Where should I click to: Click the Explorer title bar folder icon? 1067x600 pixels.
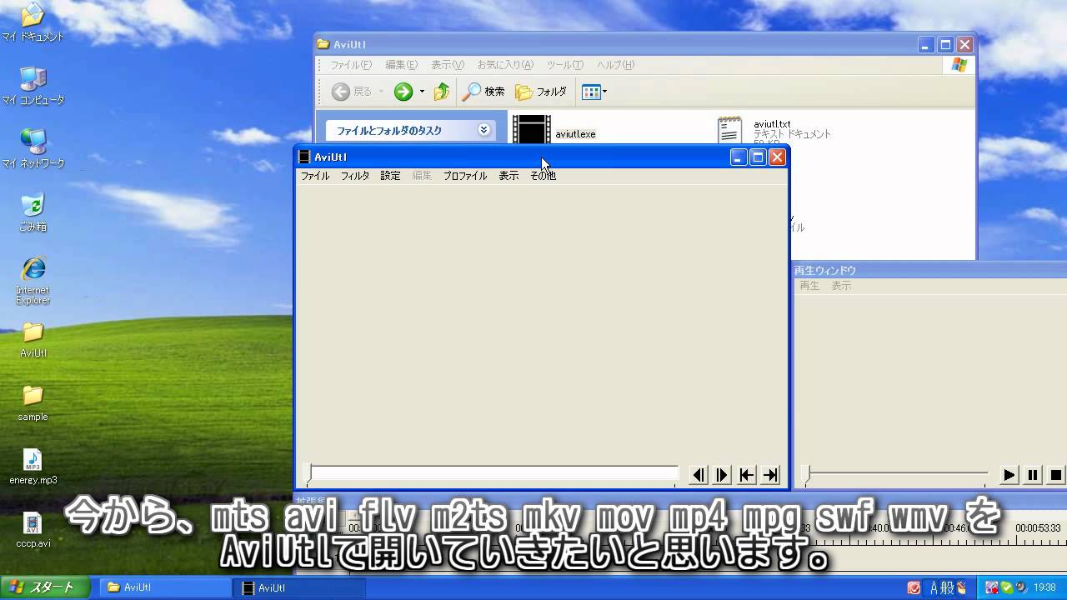[x=323, y=44]
